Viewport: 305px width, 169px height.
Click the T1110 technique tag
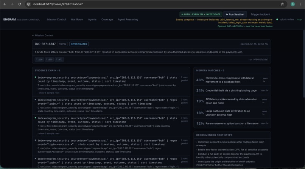coord(39,59)
